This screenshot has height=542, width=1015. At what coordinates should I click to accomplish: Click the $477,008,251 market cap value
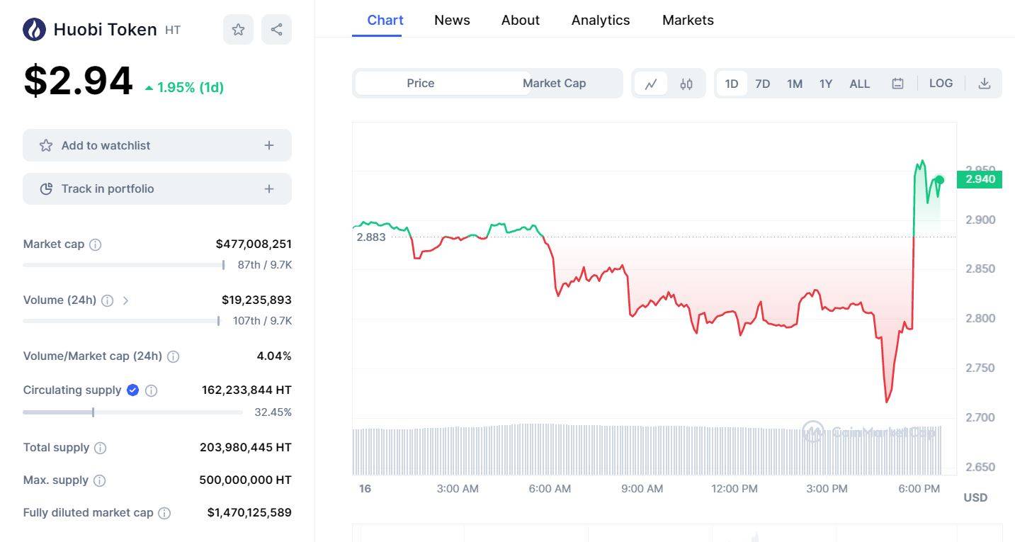pyautogui.click(x=254, y=244)
